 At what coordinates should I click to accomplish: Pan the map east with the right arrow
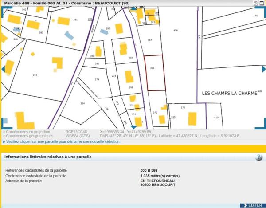pos(264,69)
